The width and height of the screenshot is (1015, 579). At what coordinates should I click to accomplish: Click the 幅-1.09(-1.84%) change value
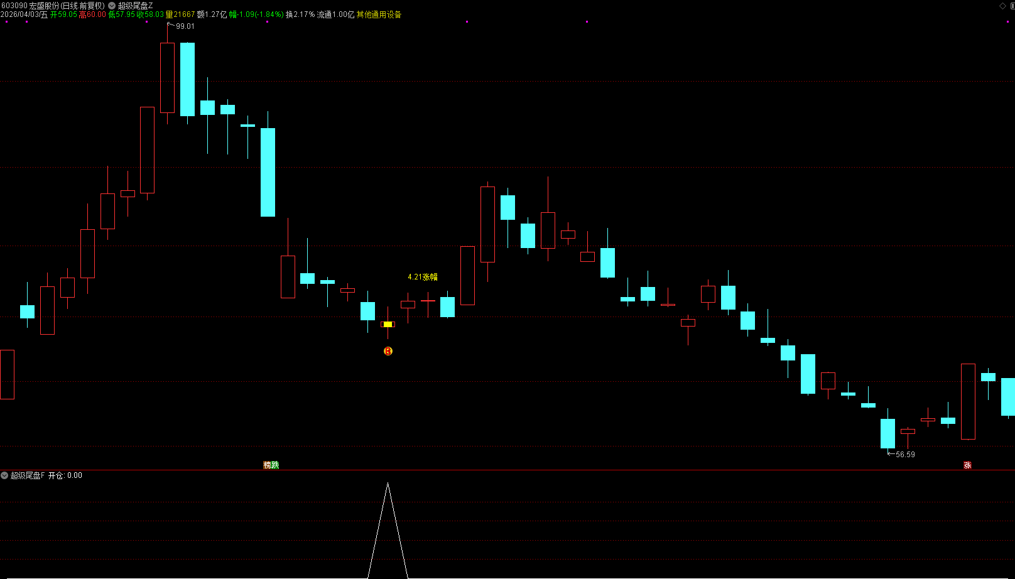(256, 14)
